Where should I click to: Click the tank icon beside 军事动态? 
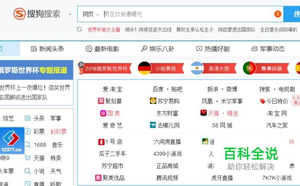(254, 49)
